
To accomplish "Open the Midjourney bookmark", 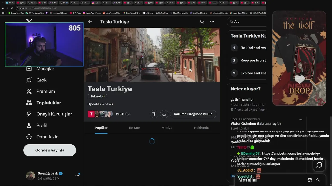I will pyautogui.click(x=148, y=13).
